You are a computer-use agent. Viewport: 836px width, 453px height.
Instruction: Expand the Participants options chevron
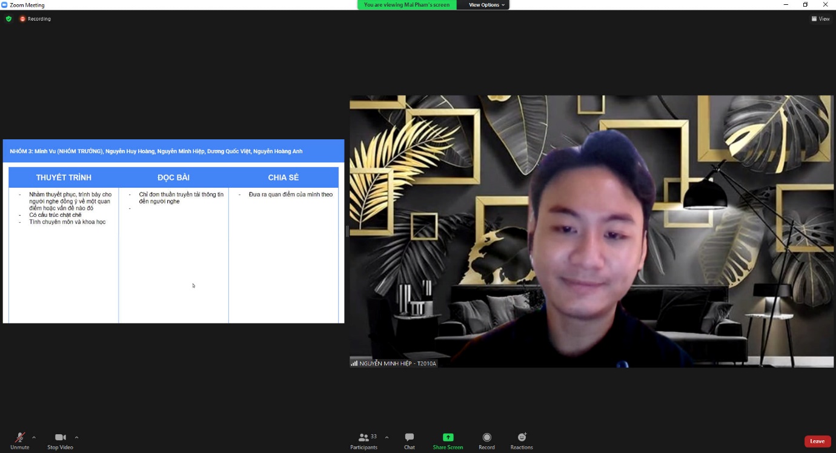(x=386, y=437)
